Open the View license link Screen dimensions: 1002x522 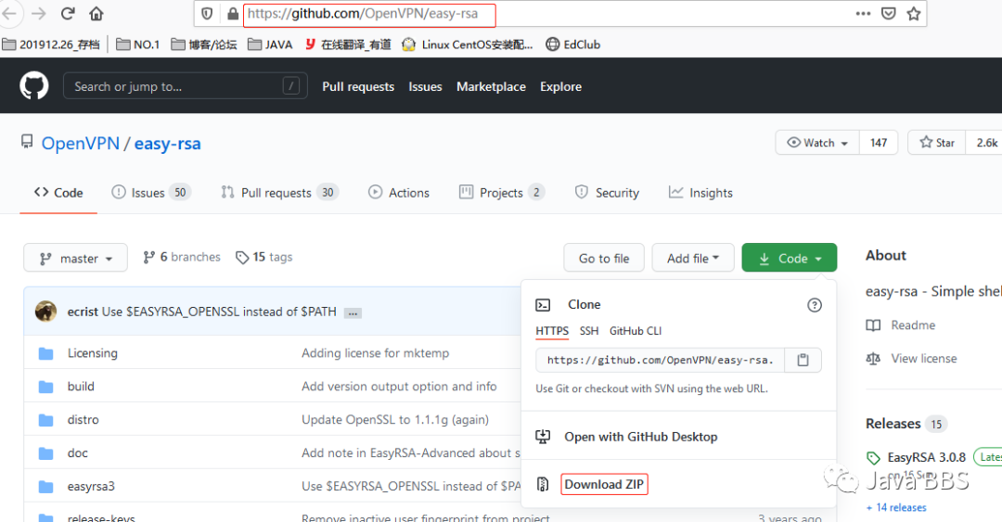point(911,359)
